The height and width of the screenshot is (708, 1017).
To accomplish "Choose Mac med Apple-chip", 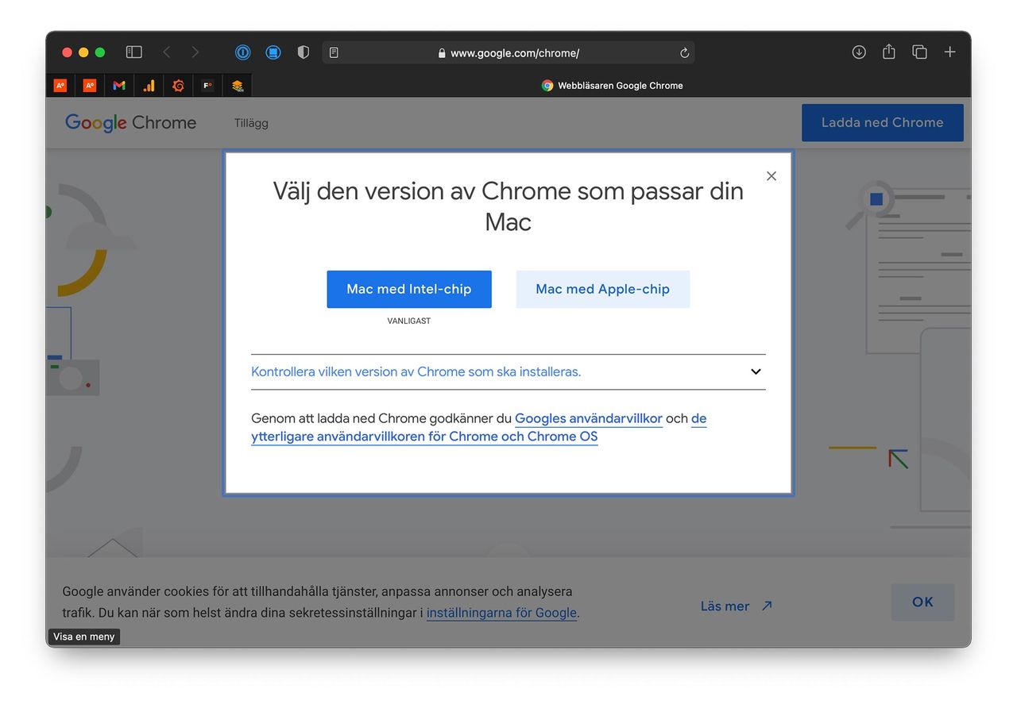I will (603, 289).
